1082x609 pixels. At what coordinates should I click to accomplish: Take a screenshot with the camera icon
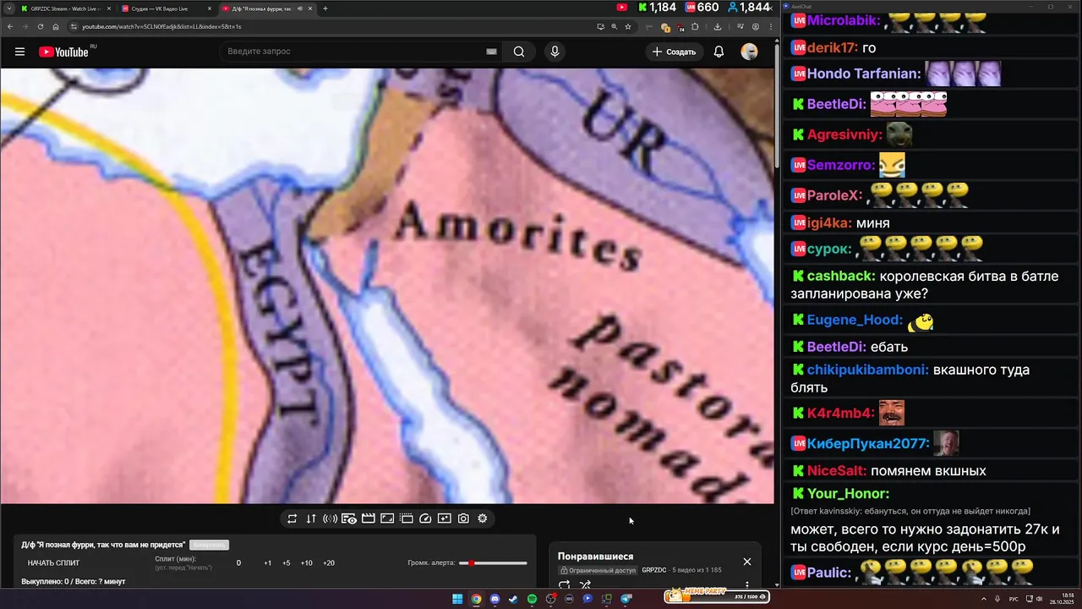click(463, 518)
